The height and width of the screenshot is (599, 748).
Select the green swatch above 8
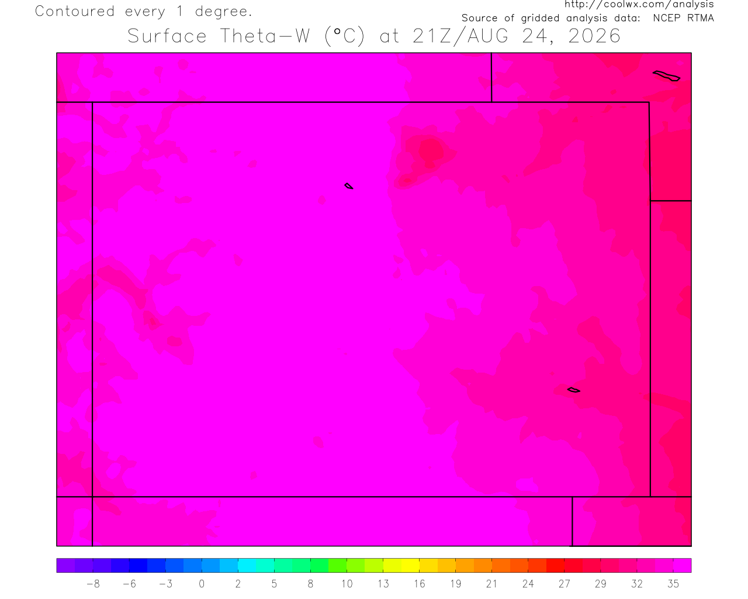point(319,566)
